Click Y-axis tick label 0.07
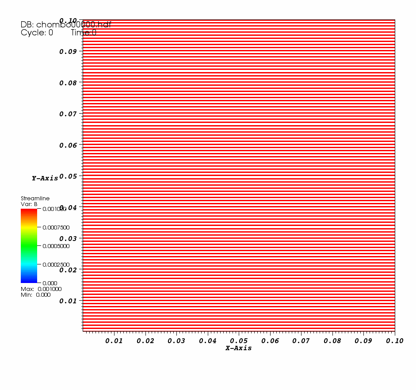The width and height of the screenshot is (416, 390). pyautogui.click(x=68, y=114)
